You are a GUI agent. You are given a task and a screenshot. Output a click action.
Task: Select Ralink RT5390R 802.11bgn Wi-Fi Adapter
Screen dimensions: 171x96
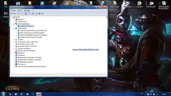[x=34, y=35]
